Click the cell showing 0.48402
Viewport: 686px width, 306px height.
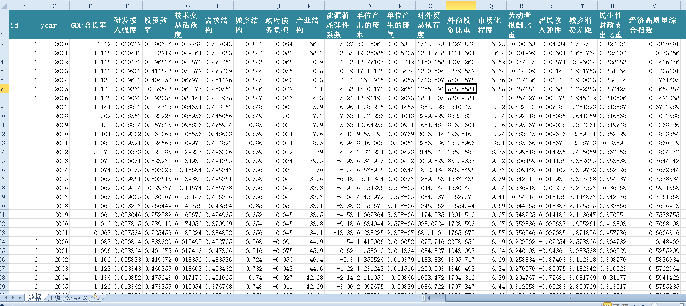point(654,242)
